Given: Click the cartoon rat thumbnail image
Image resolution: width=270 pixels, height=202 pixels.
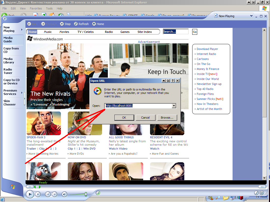Looking at the screenshot, I should pyautogui.click(x=44, y=171).
